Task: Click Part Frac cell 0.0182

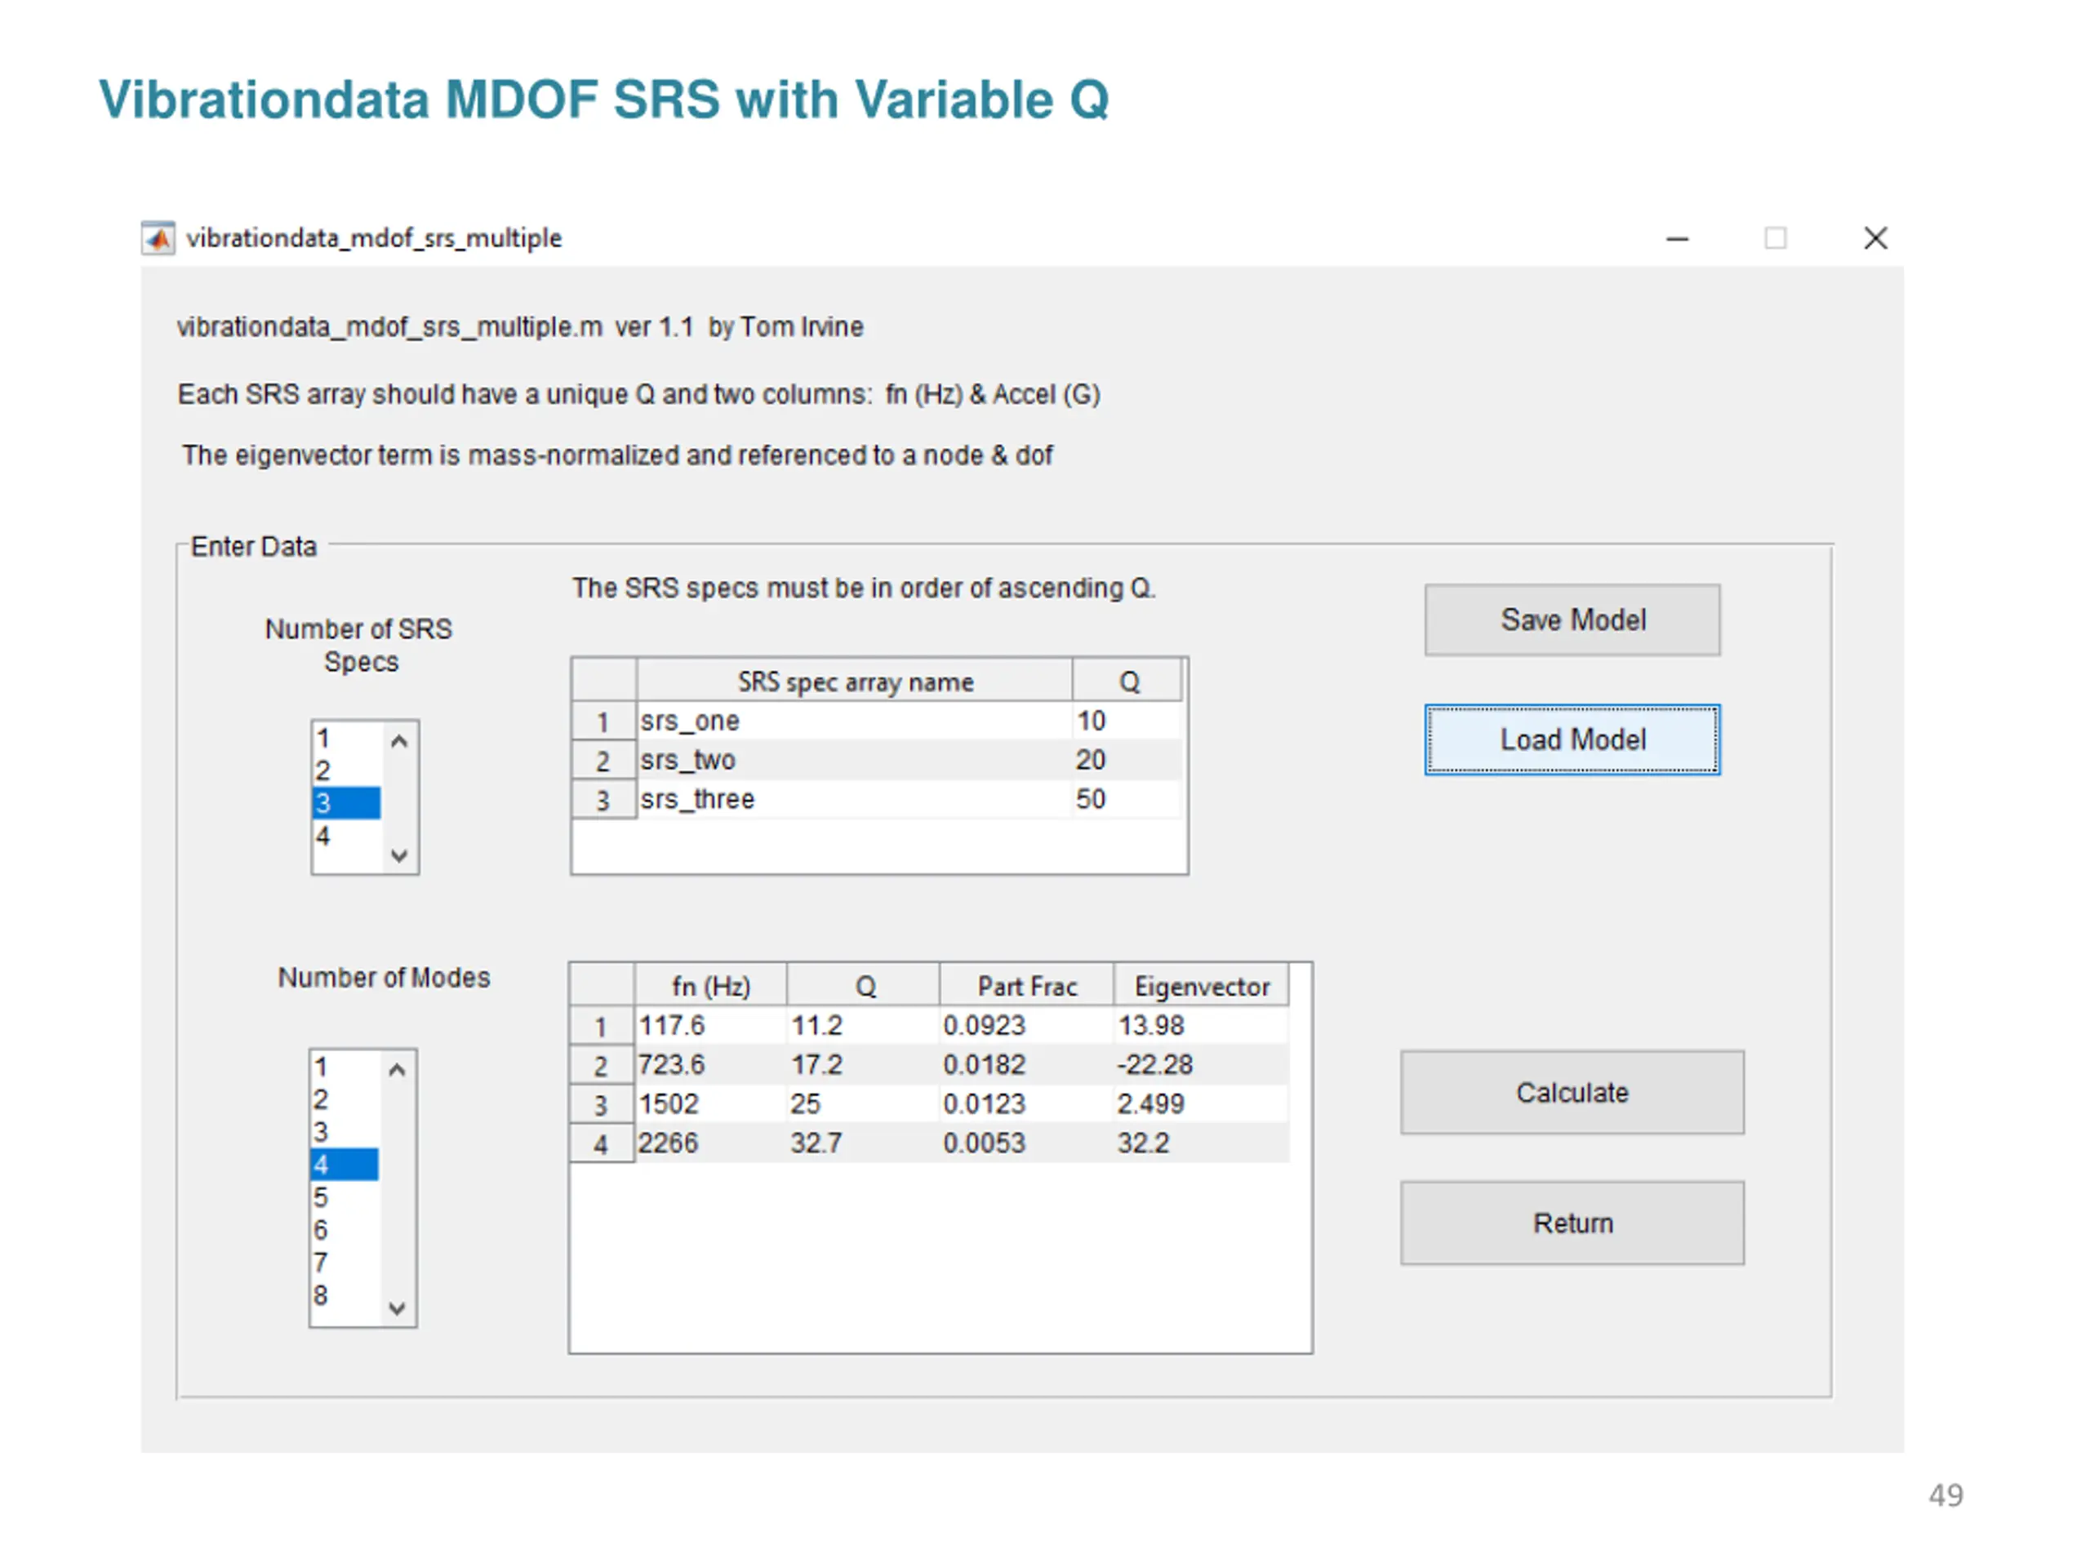Action: 1026,1064
